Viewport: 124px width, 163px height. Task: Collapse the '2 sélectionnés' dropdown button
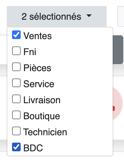click(57, 16)
